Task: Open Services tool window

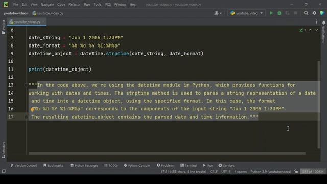Action: (226, 165)
